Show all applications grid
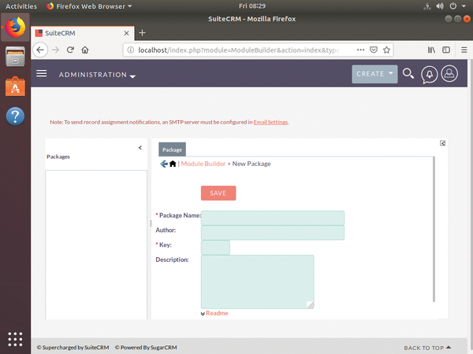Viewport: 473px width, 354px height. point(15,339)
